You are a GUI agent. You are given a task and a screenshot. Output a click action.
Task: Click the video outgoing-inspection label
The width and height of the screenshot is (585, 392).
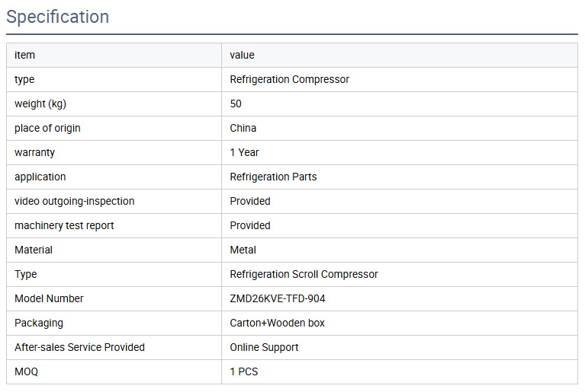click(74, 201)
